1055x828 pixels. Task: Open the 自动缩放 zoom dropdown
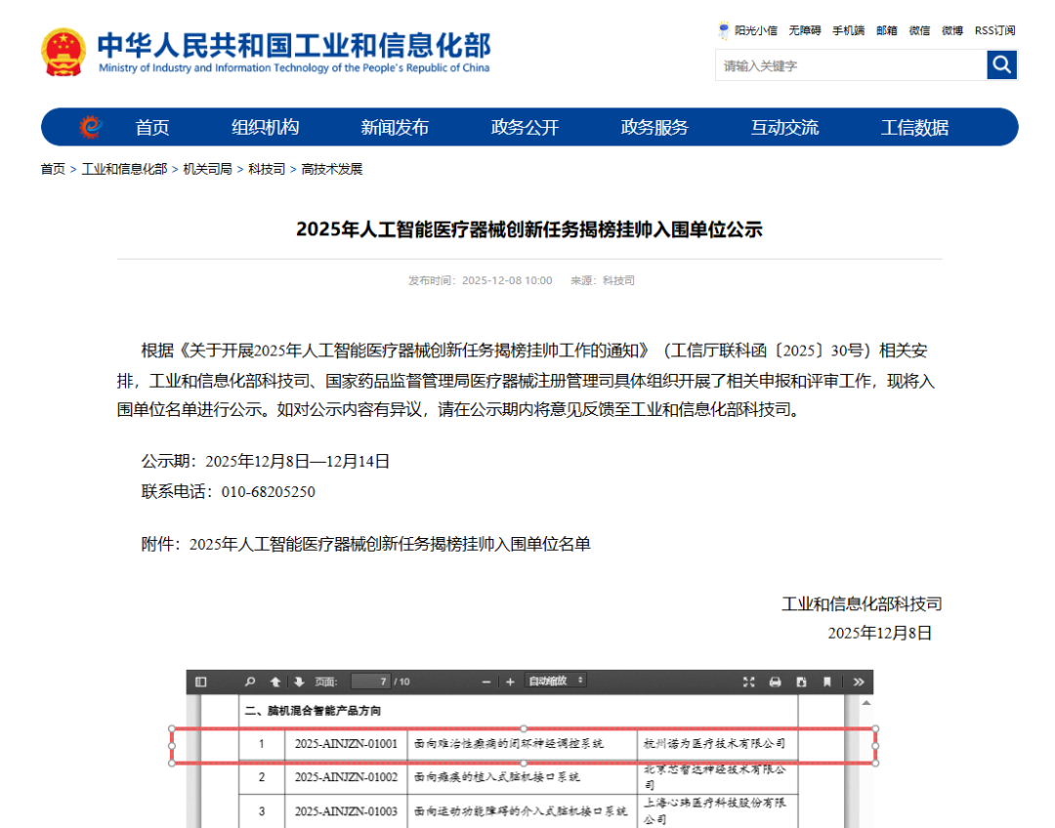pos(556,681)
